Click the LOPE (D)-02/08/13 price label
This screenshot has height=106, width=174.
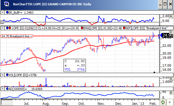point(45,28)
